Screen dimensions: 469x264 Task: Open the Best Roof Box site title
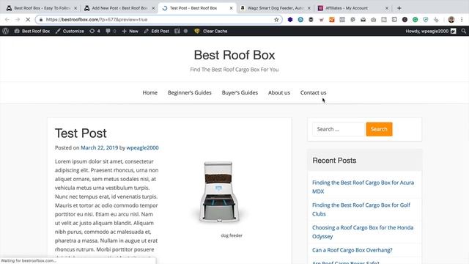click(x=234, y=55)
